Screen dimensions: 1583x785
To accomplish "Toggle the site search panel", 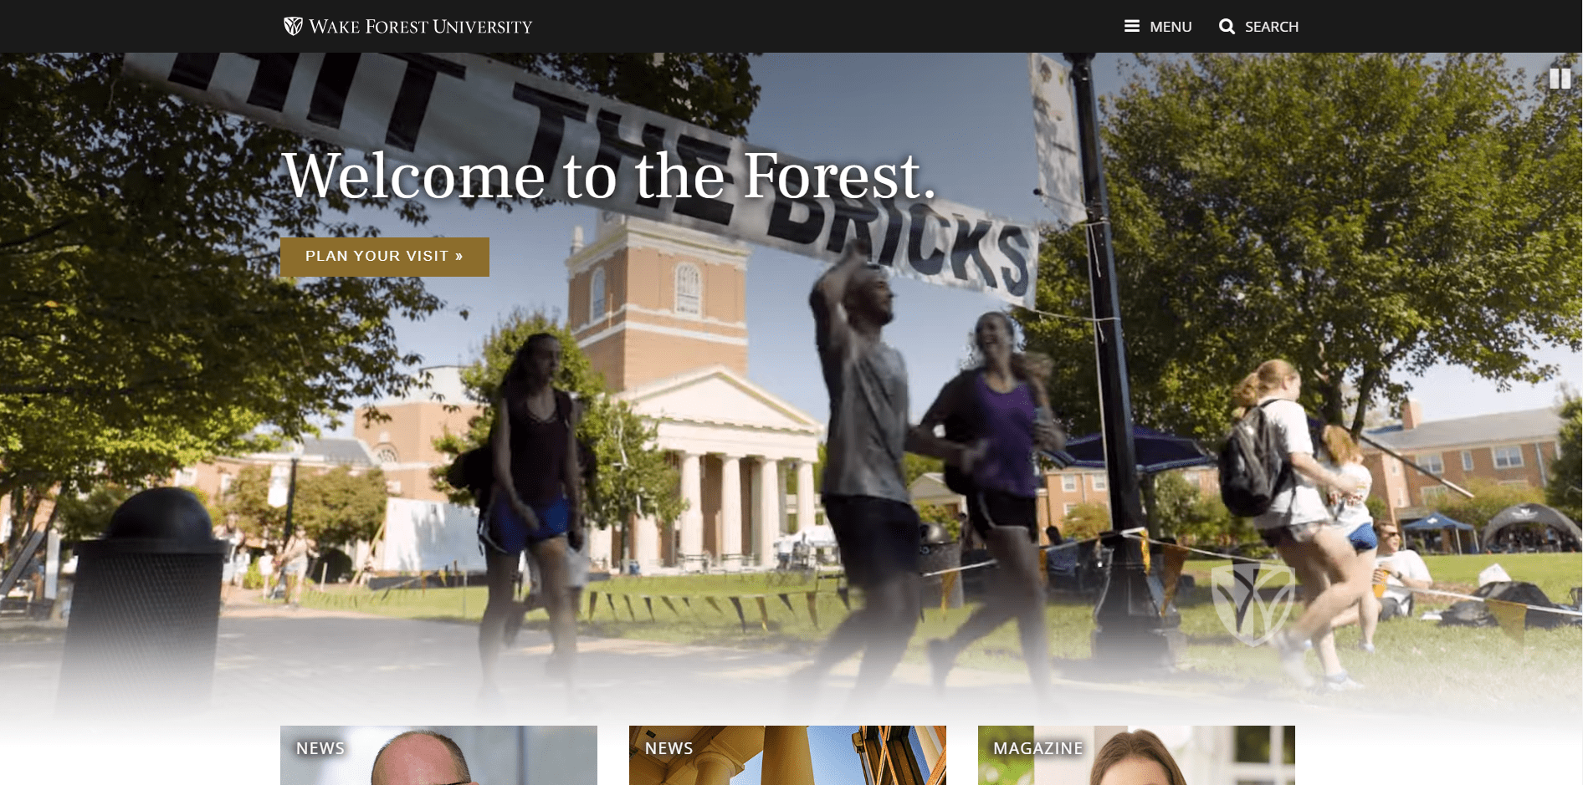I will coord(1259,26).
